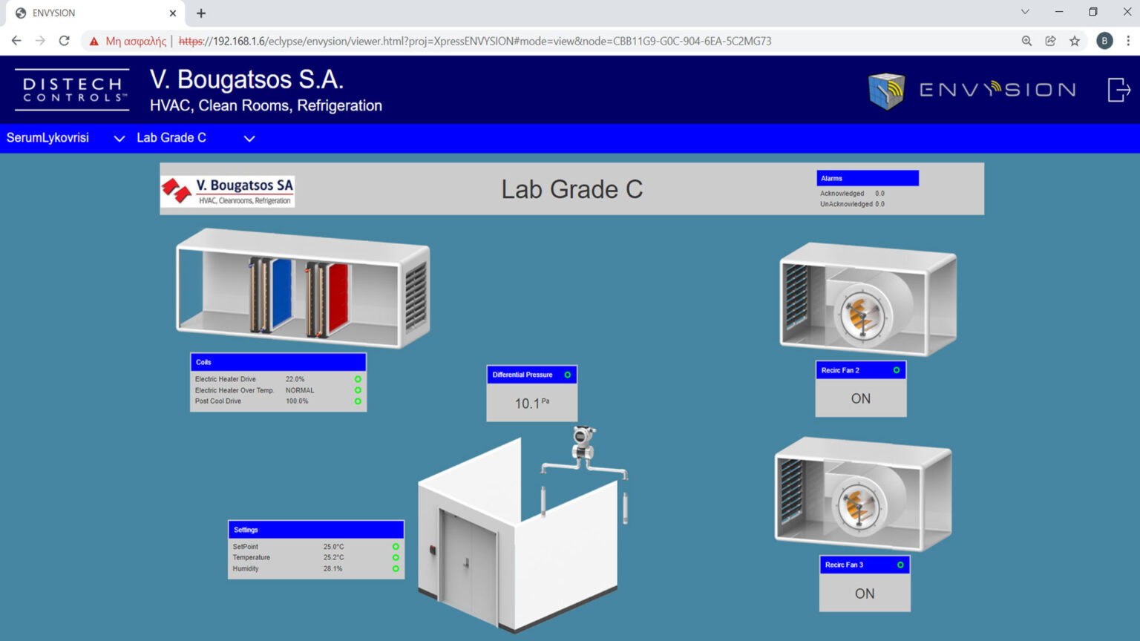Click the Recirc Fan 3 ON button
Image resolution: width=1140 pixels, height=641 pixels.
[865, 594]
